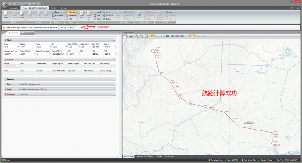Click the New flight icon
302x163 pixels.
[6, 15]
